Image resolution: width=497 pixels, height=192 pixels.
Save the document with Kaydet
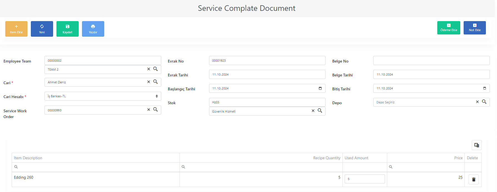pos(68,29)
